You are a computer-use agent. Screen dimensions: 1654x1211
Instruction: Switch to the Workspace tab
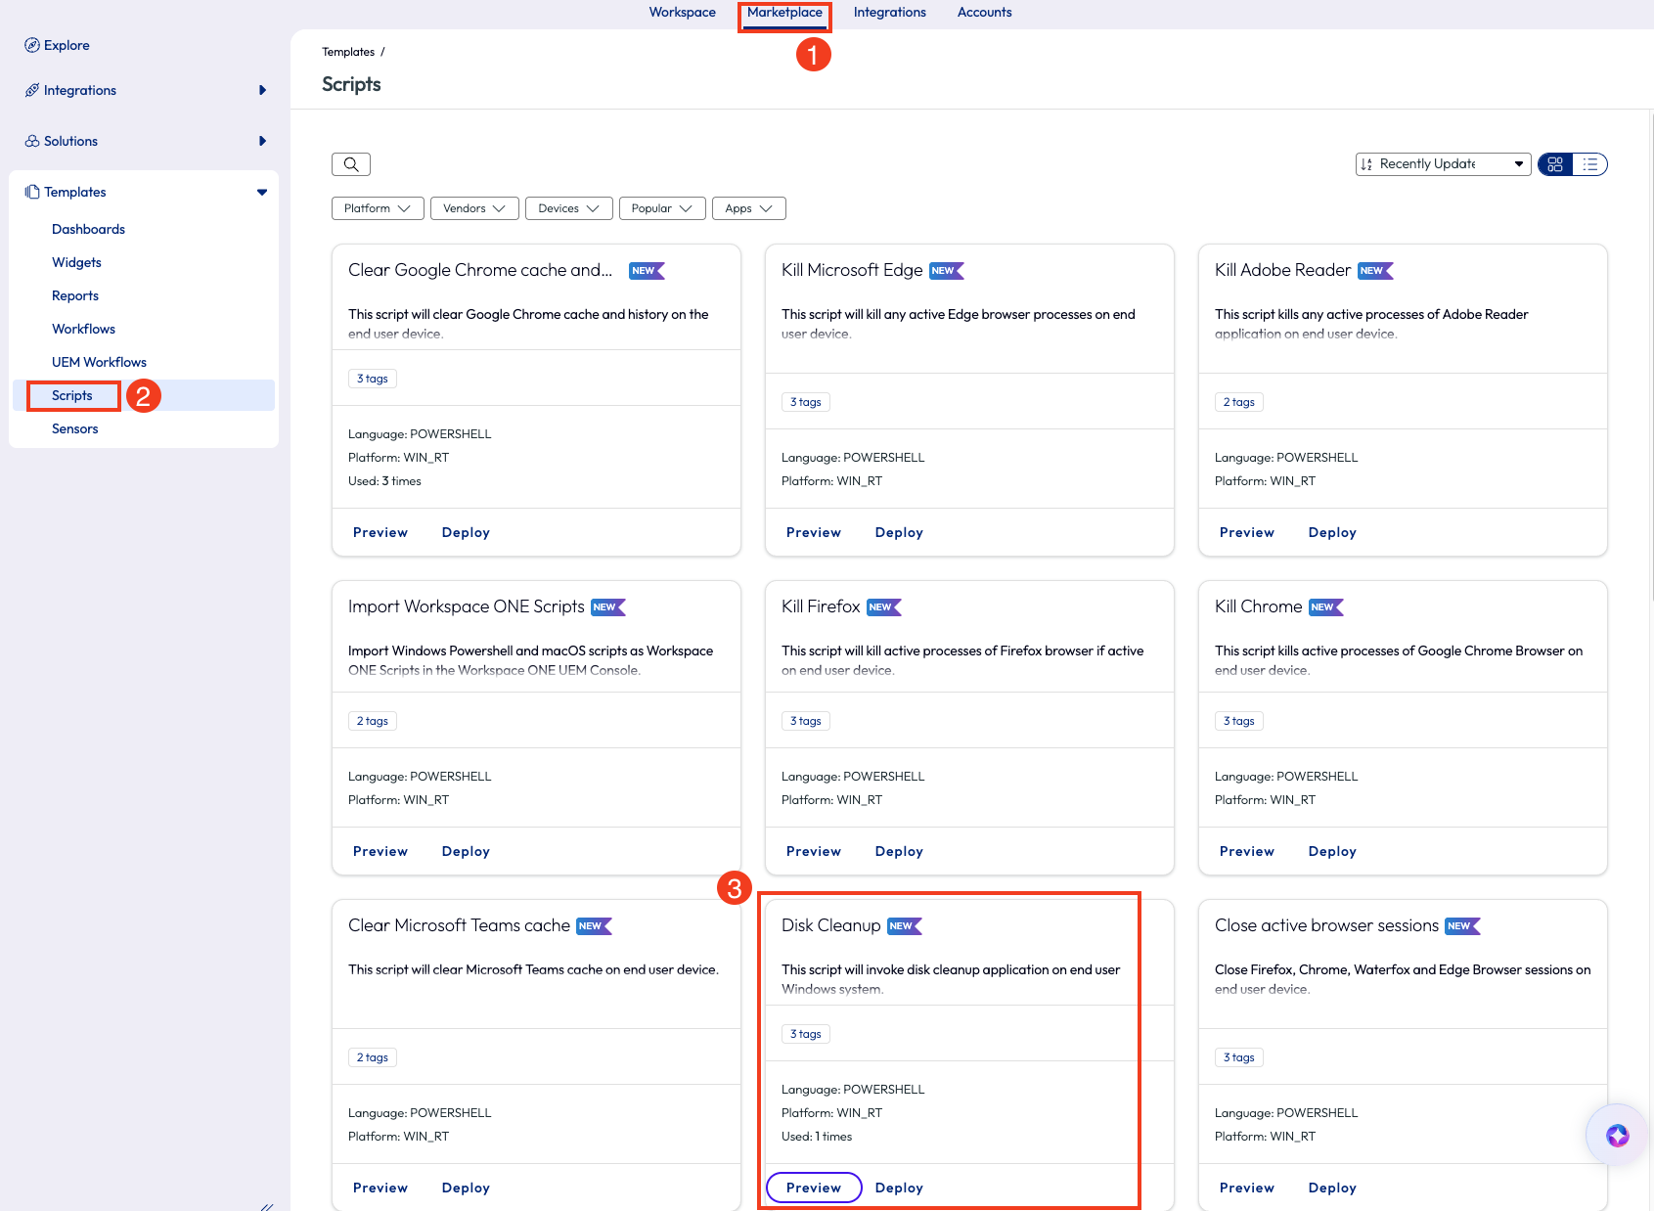point(682,13)
